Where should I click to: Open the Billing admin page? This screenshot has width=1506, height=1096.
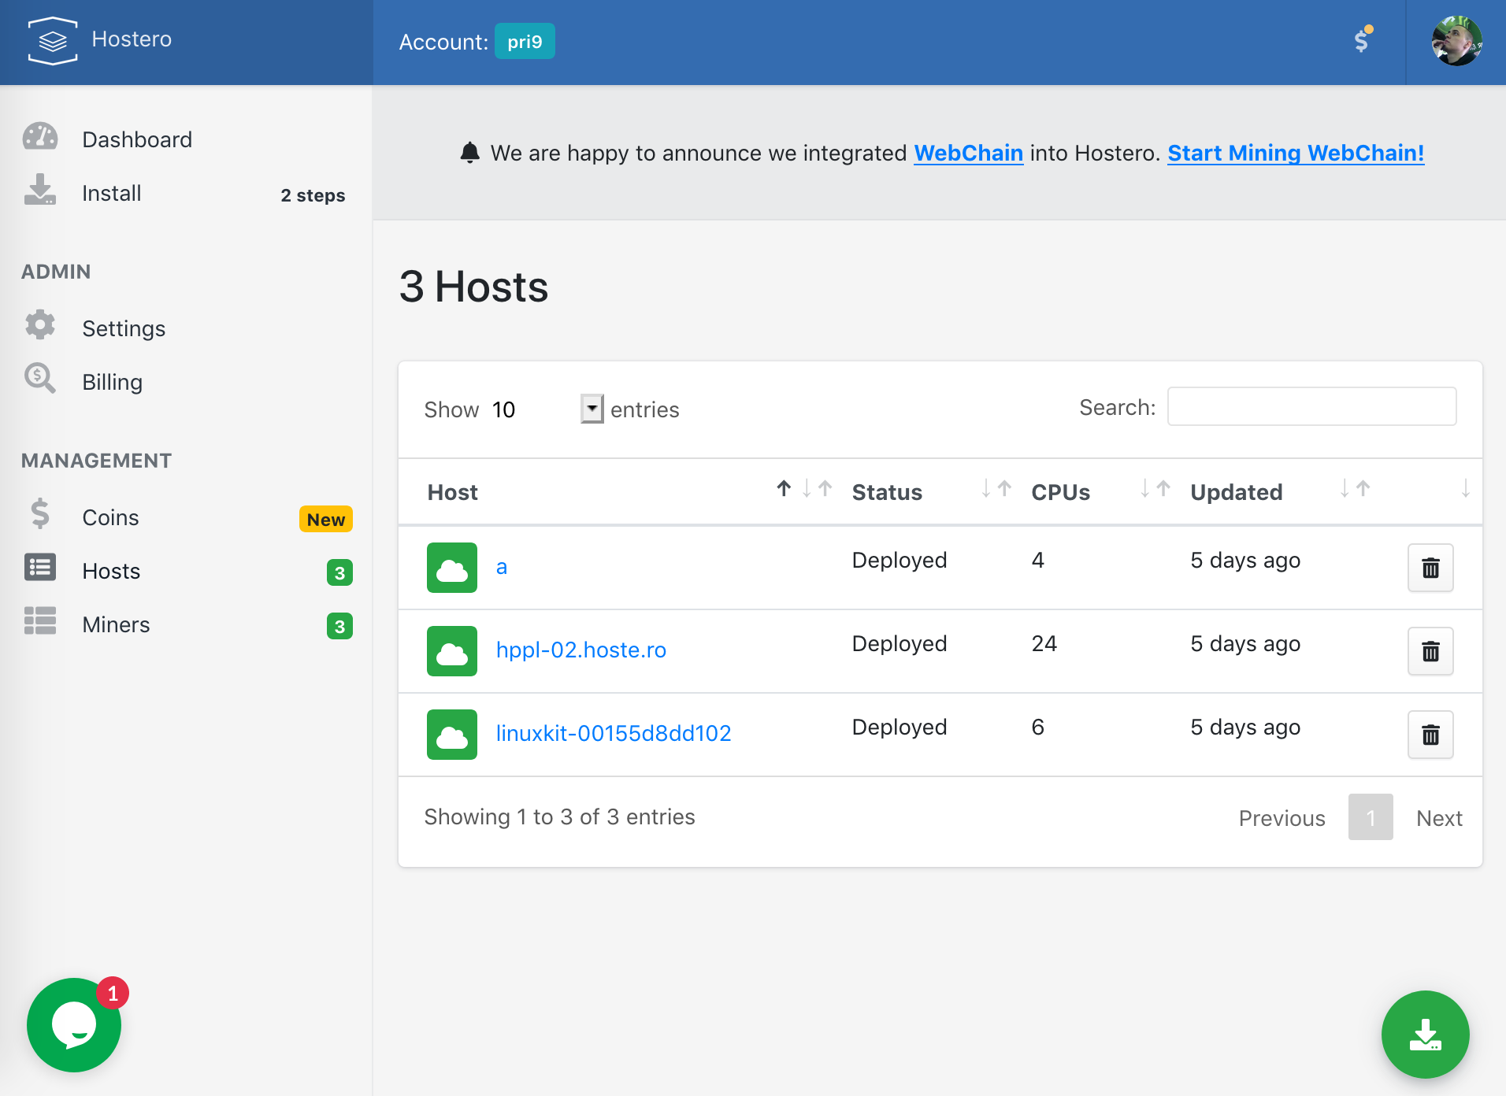tap(112, 382)
